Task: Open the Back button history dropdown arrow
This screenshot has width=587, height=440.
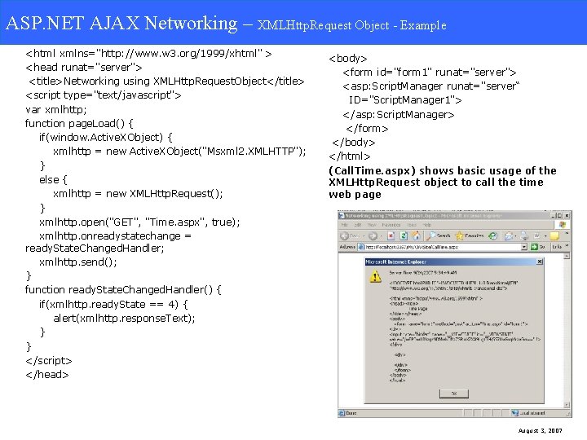Action: click(x=364, y=236)
